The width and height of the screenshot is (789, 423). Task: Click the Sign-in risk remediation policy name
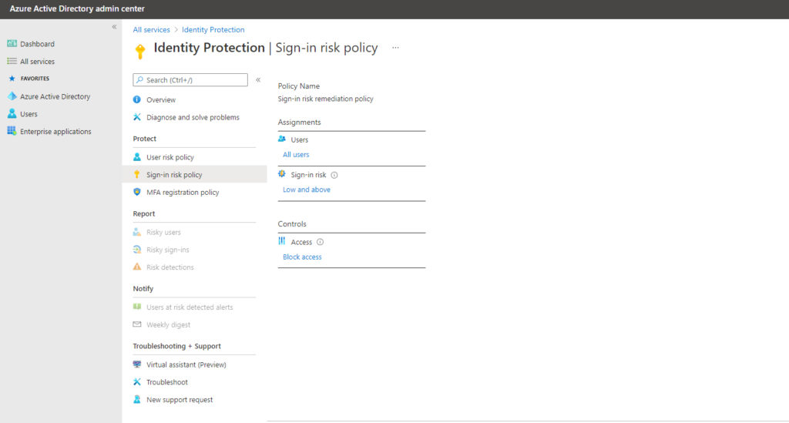[326, 99]
